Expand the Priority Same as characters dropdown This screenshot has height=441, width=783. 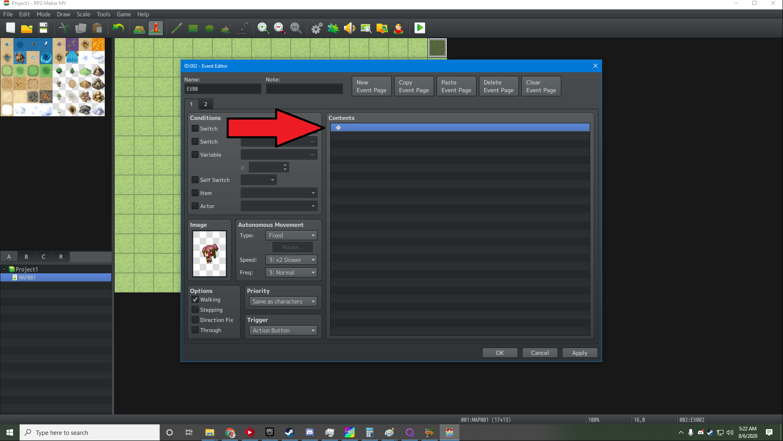tap(283, 301)
